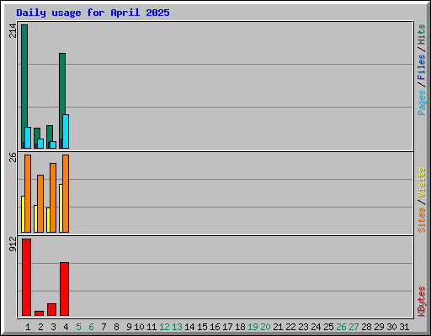Click day 3 on the x-axis
Viewport: 431px width, 336px height.
click(x=53, y=327)
